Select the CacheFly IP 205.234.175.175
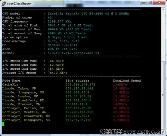The image size is (167, 136). click(x=80, y=85)
